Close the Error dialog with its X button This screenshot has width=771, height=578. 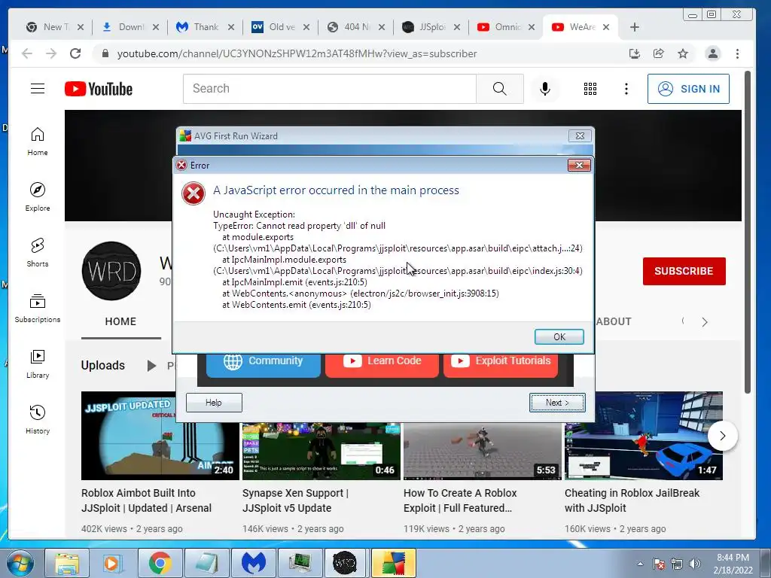579,165
